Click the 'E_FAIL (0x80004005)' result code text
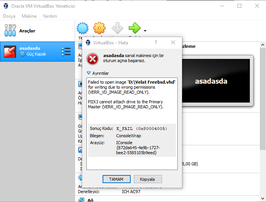The image size is (266, 202). pos(141,128)
